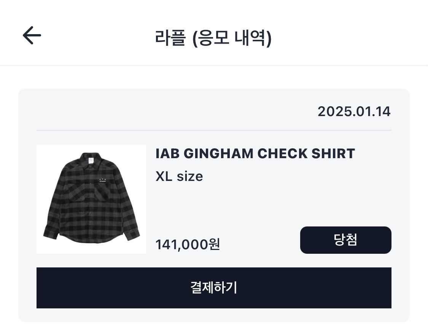Click the XL size label
The image size is (428, 330).
(179, 176)
